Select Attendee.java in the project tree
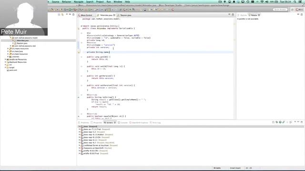The width and height of the screenshot is (305, 171). coord(22,40)
